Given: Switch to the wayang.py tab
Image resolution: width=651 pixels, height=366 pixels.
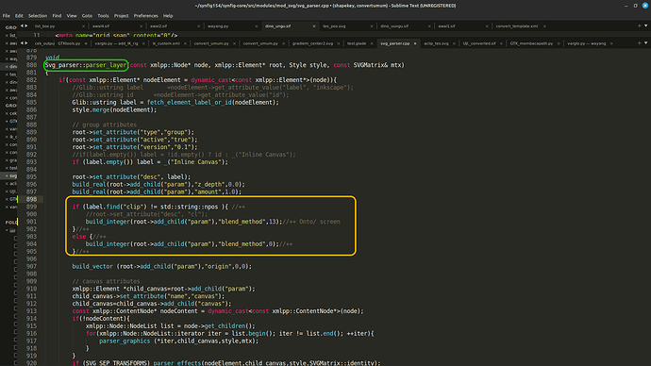Looking at the screenshot, I should pyautogui.click(x=218, y=26).
